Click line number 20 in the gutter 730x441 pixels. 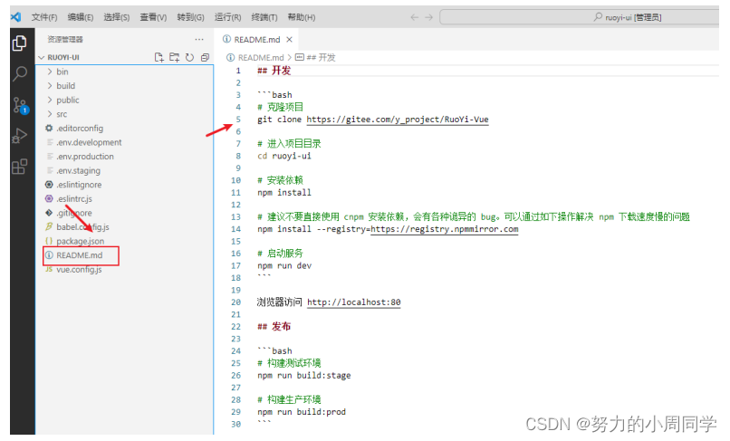pyautogui.click(x=236, y=302)
